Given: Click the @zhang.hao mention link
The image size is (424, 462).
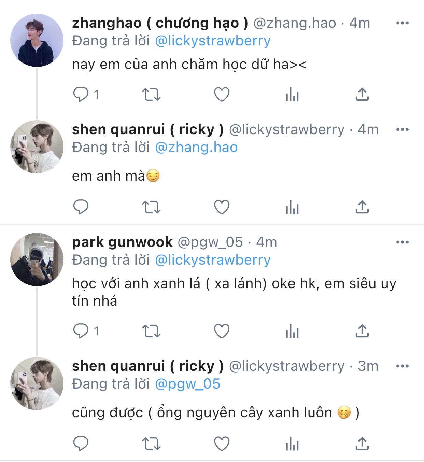Looking at the screenshot, I should tap(196, 148).
